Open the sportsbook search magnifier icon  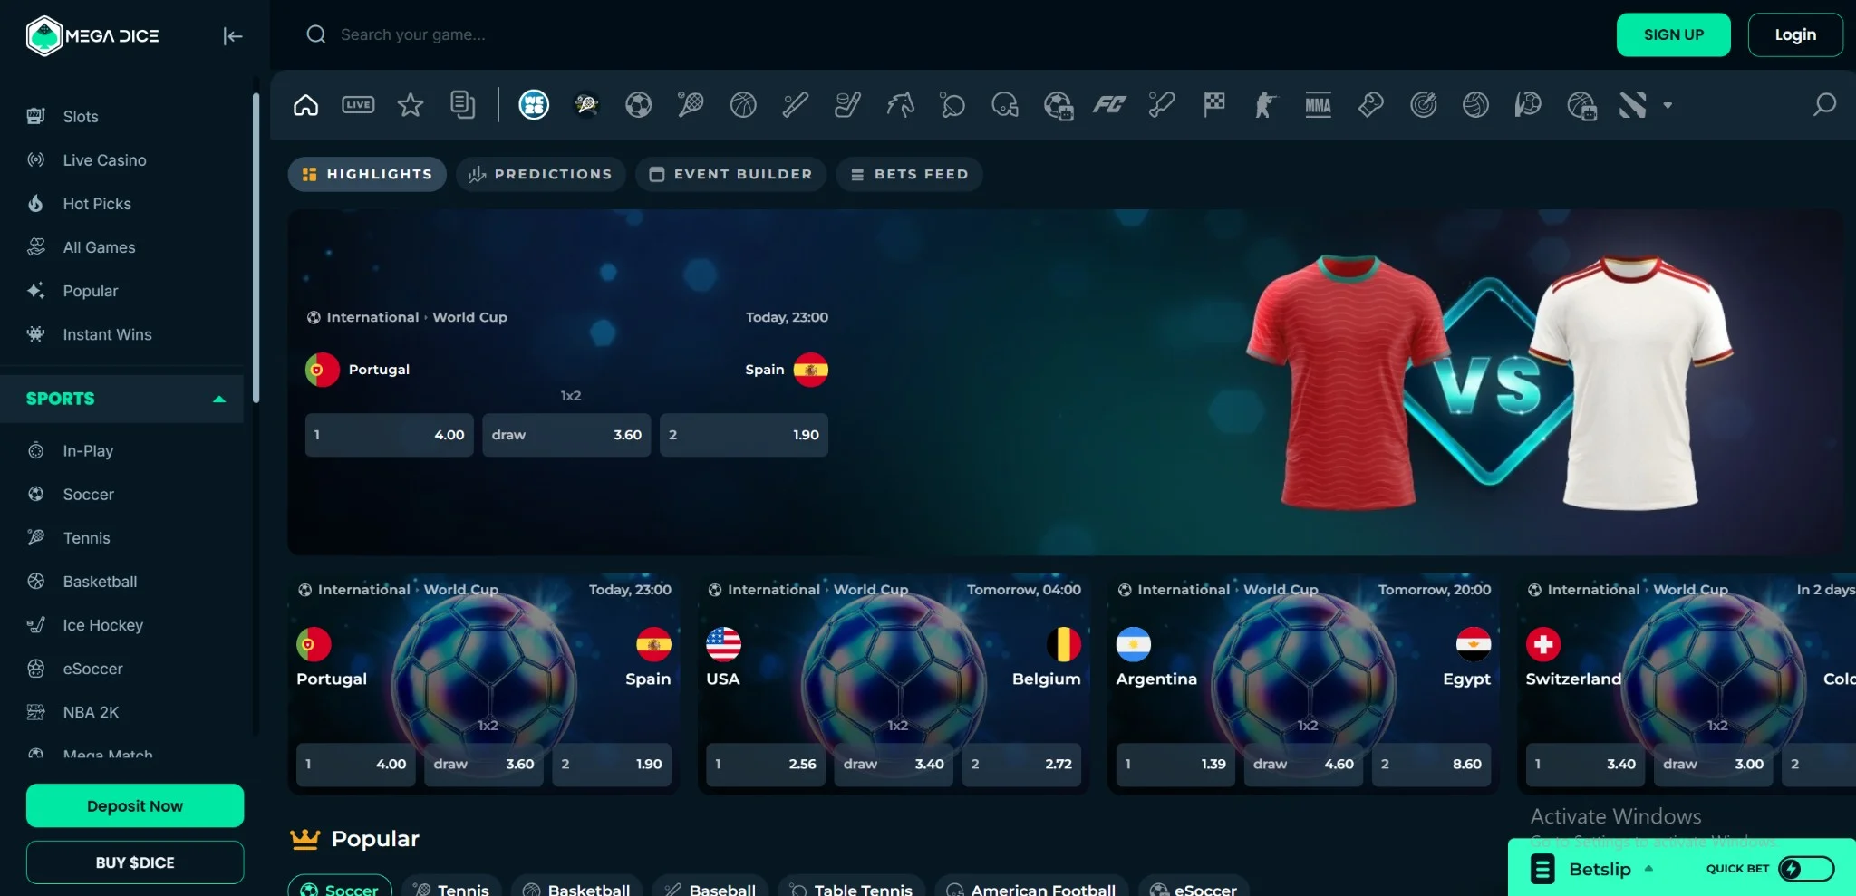click(1824, 105)
